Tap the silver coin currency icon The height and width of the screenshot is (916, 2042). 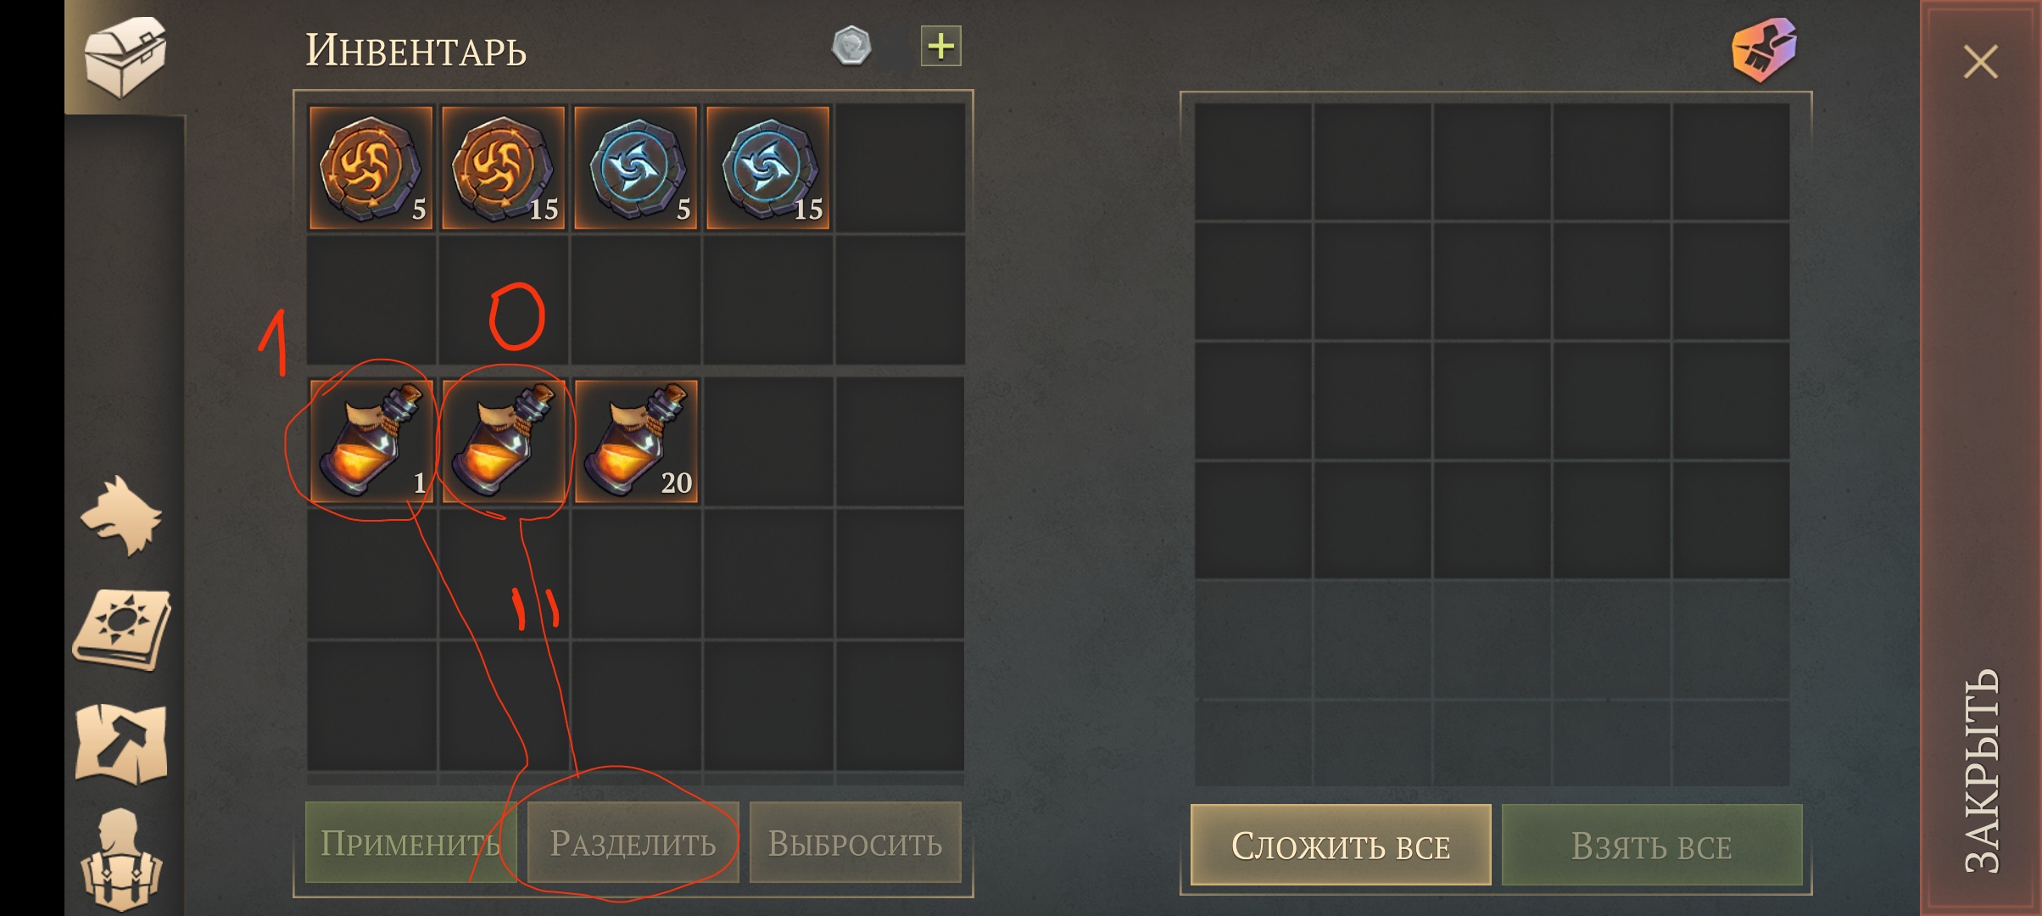851,46
